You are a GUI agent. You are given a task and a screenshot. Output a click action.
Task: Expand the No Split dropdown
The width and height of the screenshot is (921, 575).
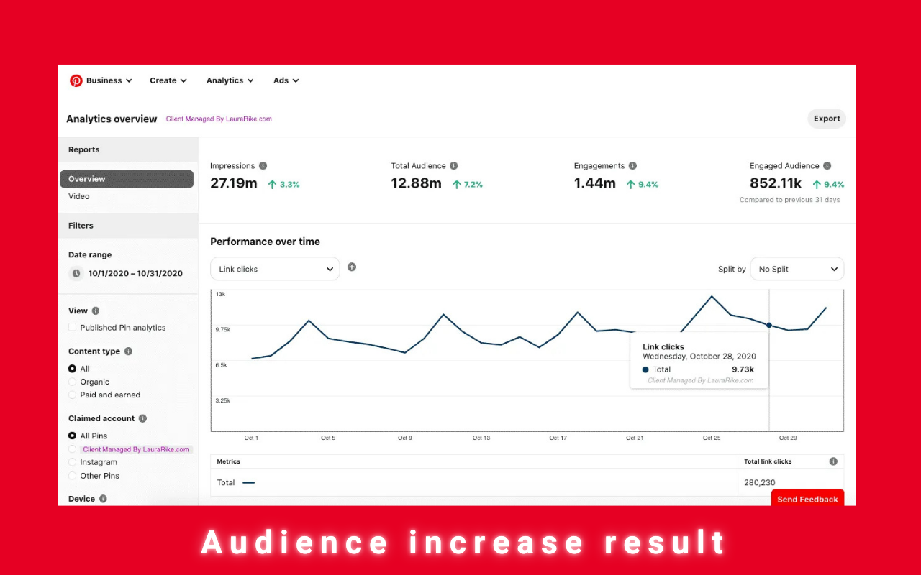point(797,269)
